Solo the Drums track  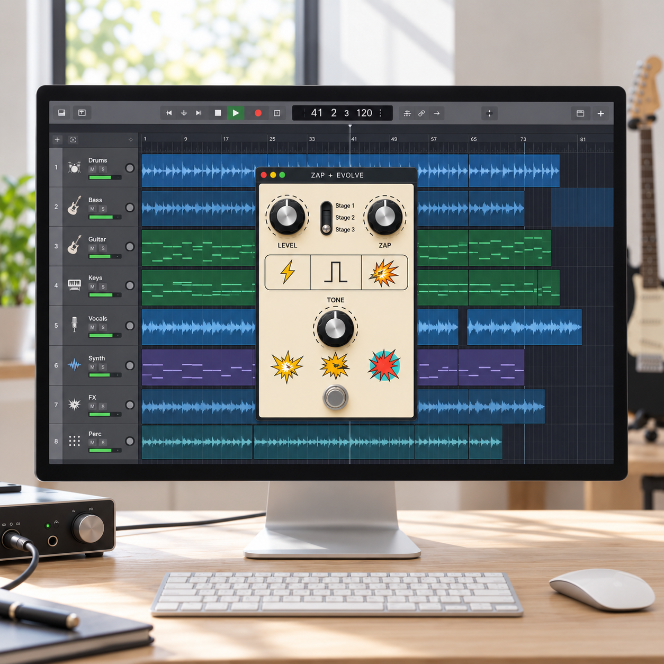coord(103,169)
